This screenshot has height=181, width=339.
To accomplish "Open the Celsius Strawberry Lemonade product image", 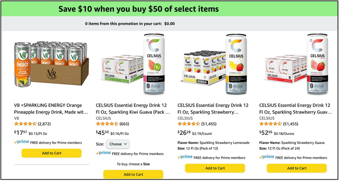I will pos(214,64).
